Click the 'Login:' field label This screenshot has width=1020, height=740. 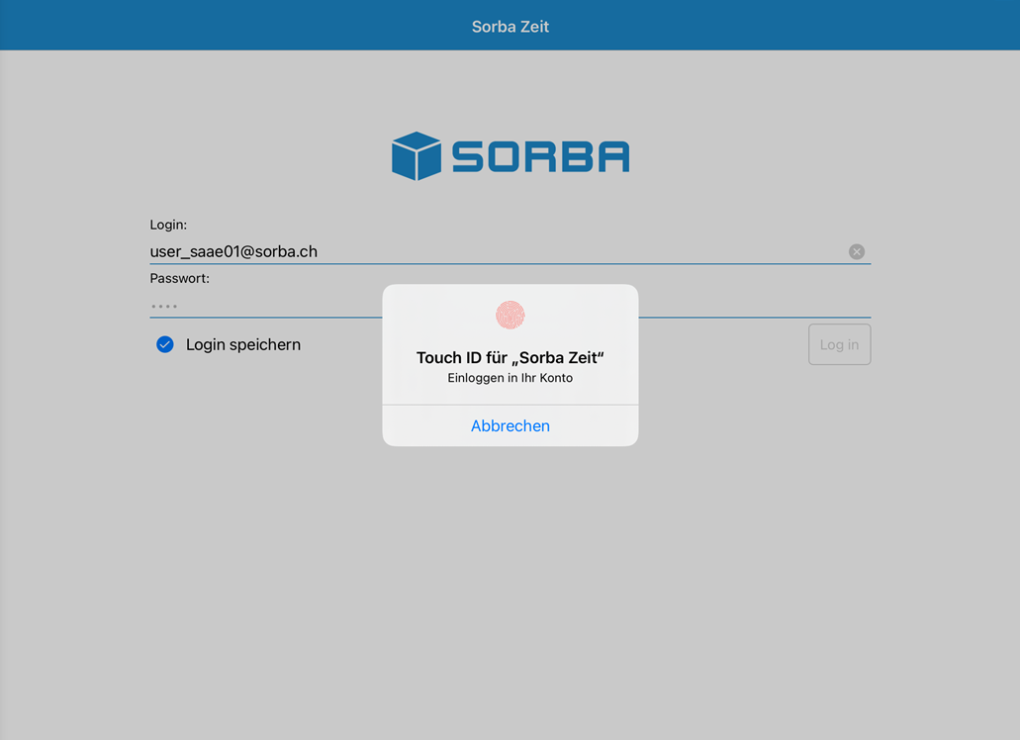[x=168, y=225]
